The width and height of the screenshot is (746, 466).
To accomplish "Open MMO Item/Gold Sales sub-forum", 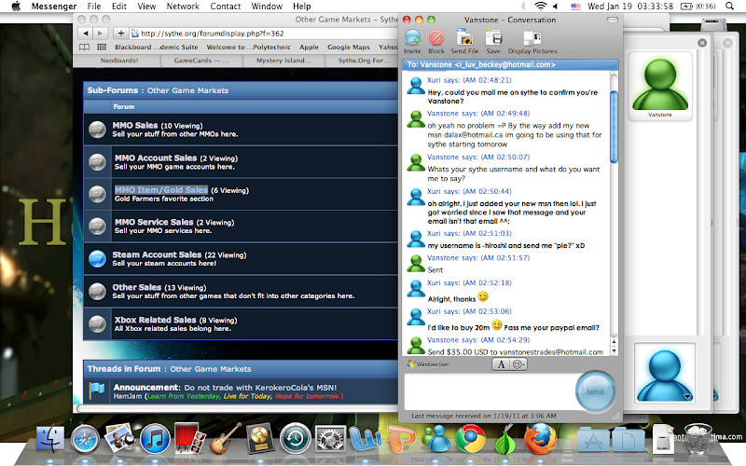I will tap(161, 190).
